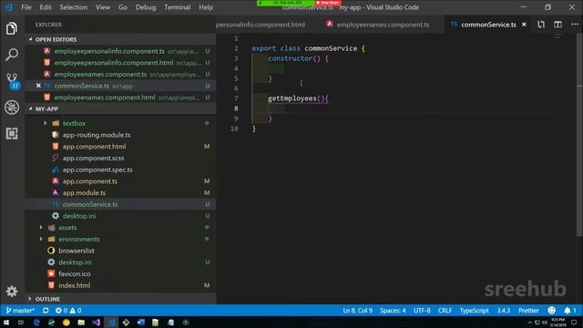Open the Extensions view in activity bar
583x328 pixels.
pos(12,134)
